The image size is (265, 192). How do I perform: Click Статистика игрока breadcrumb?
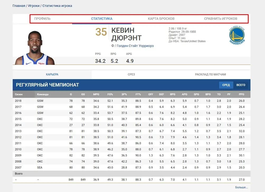click(57, 6)
